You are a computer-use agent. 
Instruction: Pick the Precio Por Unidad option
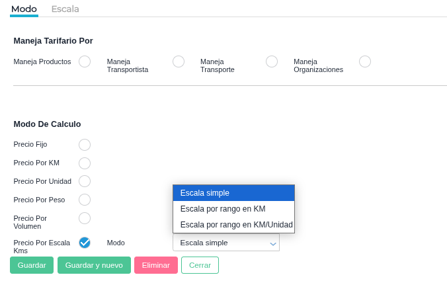(x=85, y=181)
